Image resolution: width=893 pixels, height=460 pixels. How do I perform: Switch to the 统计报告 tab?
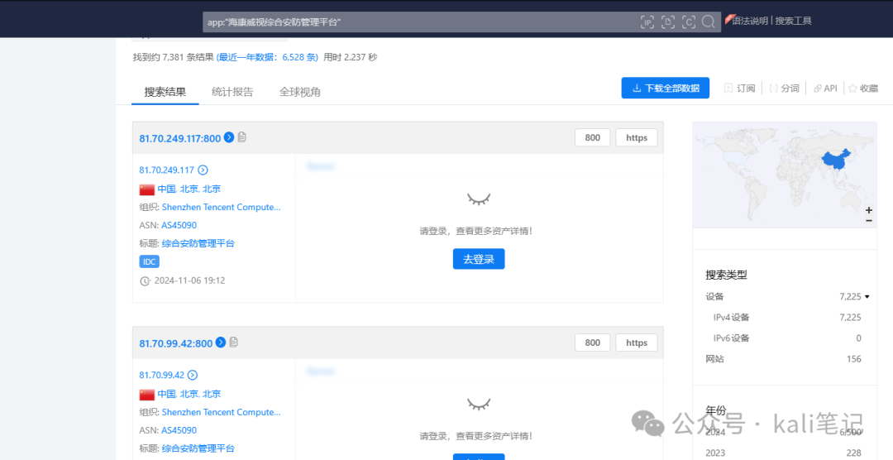232,92
